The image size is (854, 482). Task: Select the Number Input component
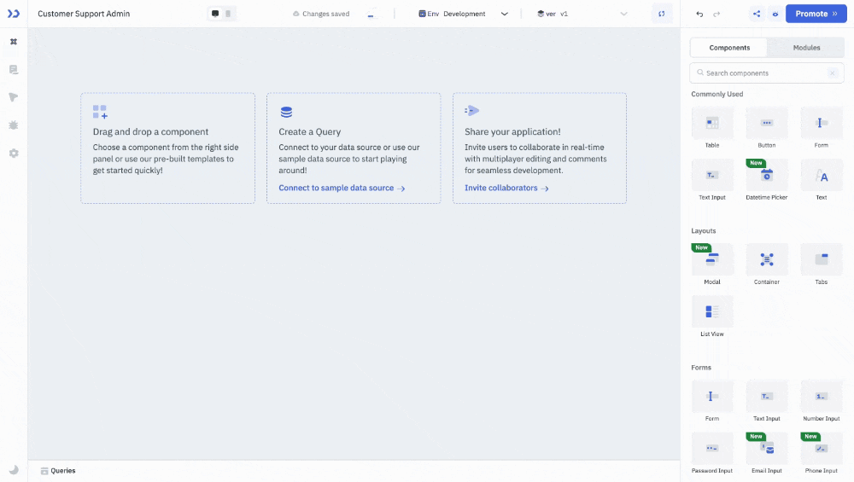tap(821, 401)
